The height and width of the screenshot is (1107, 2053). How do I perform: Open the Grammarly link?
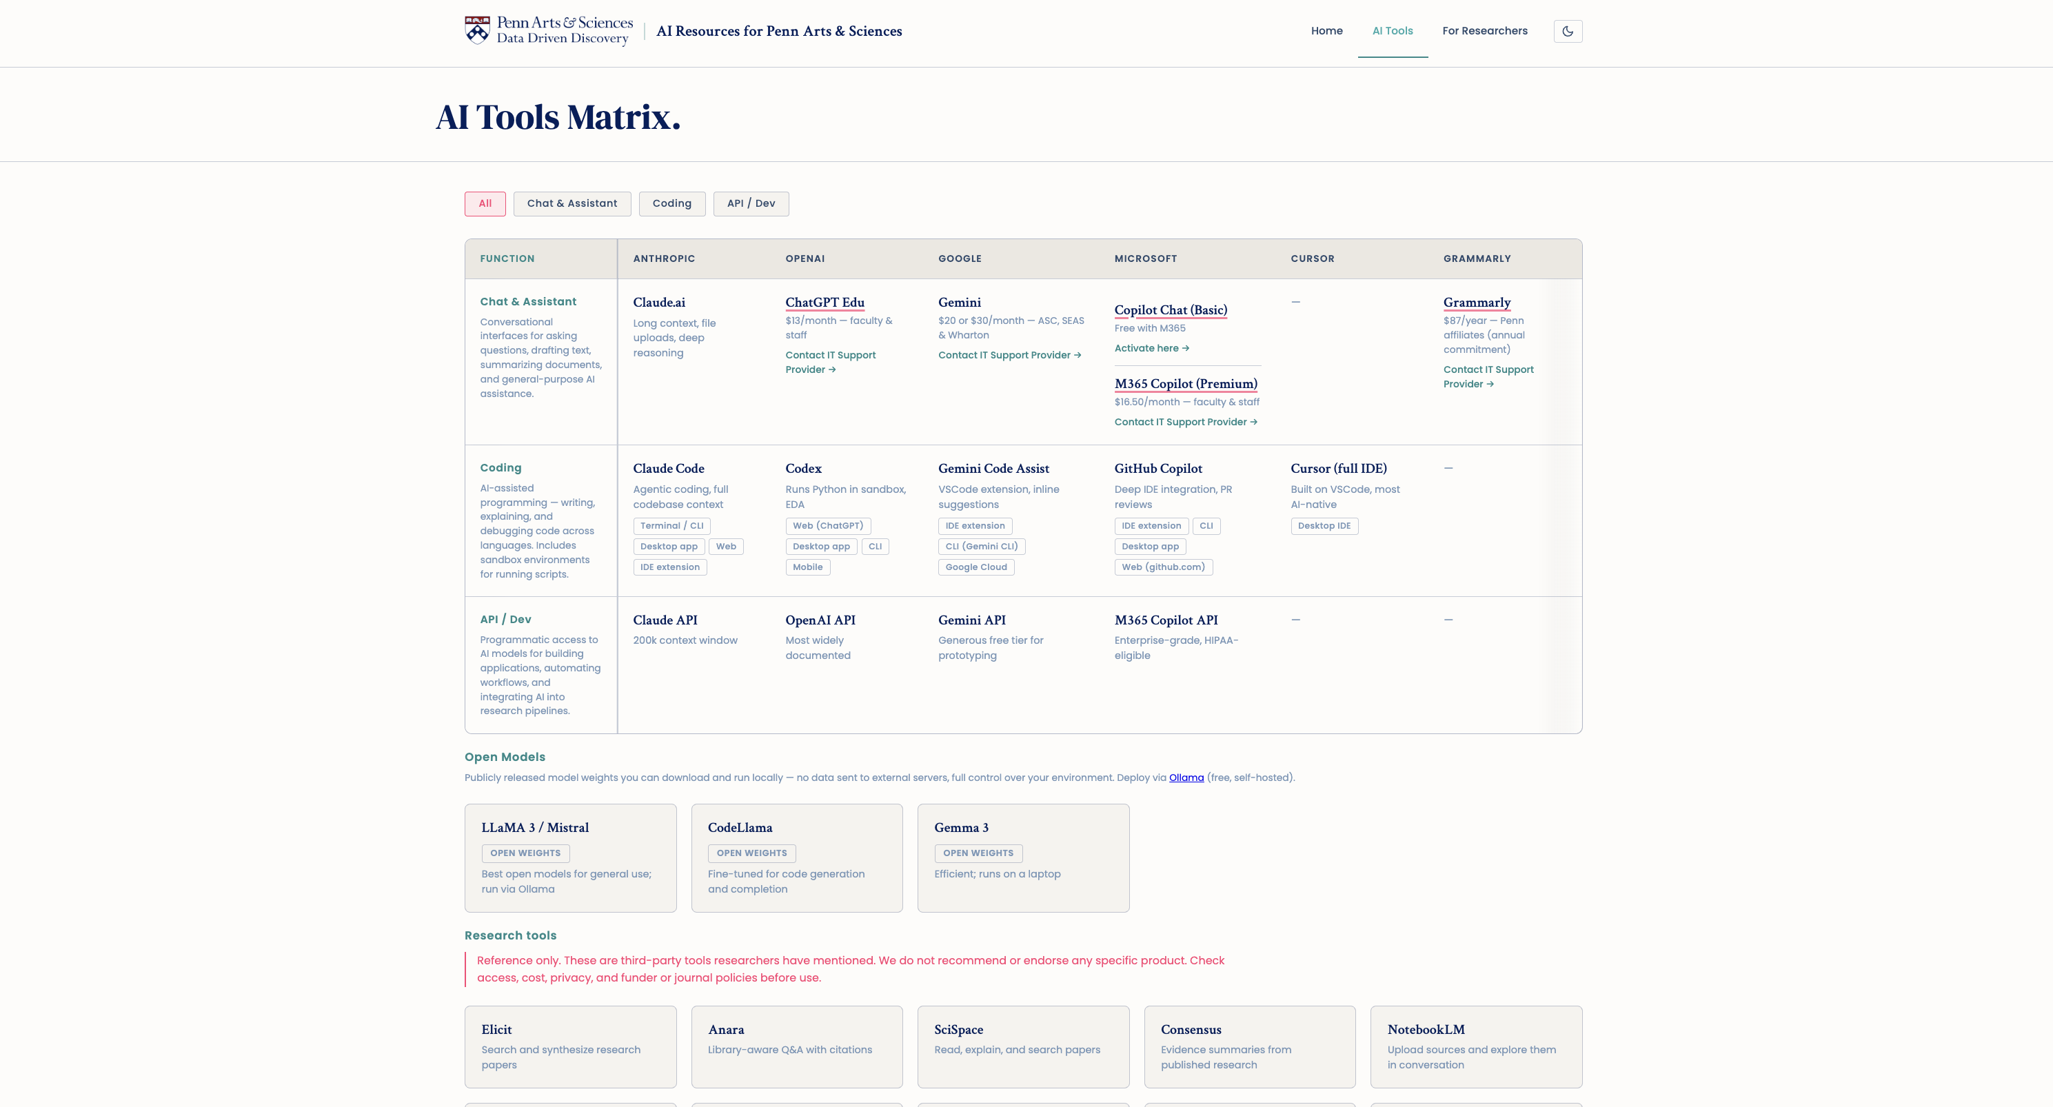pos(1477,302)
